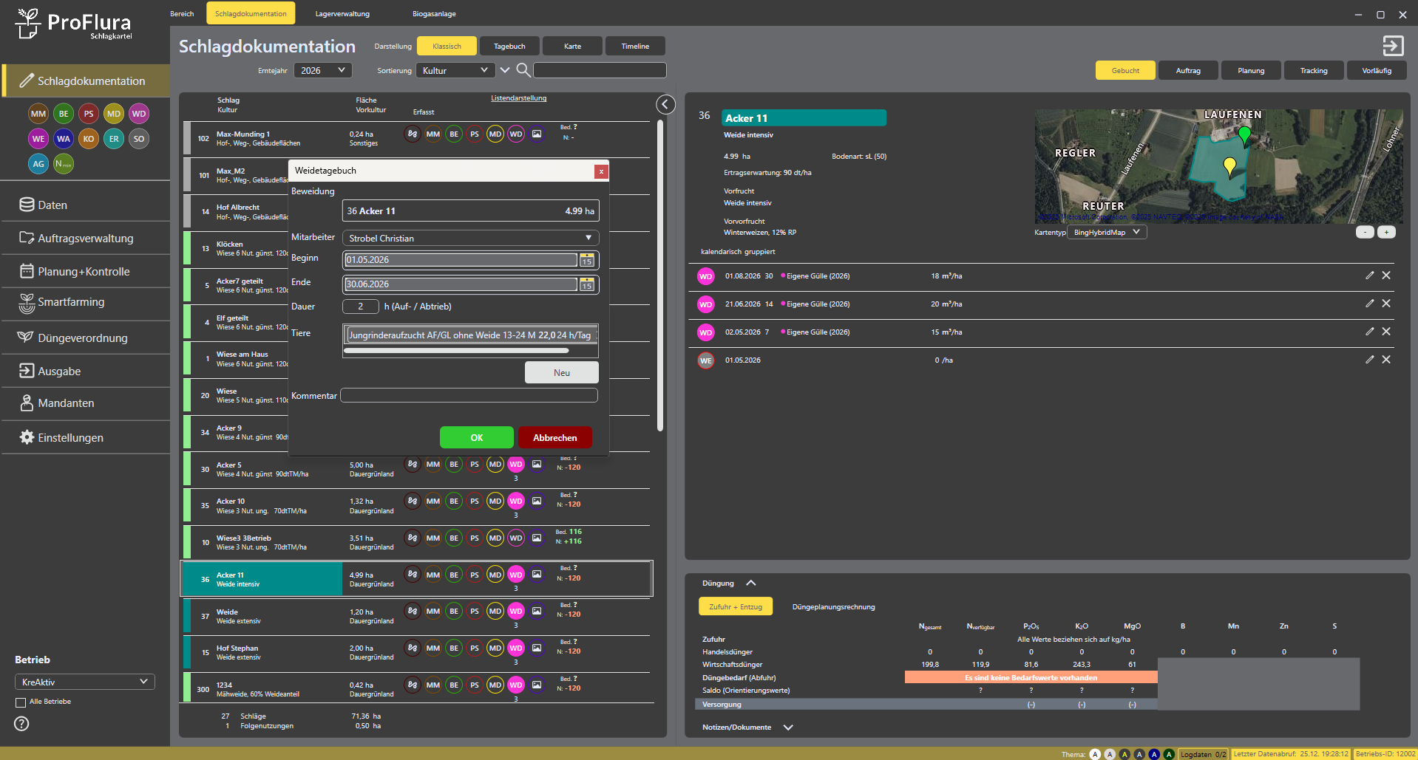
Task: Switch to the Tagebuch view tab
Action: point(509,46)
